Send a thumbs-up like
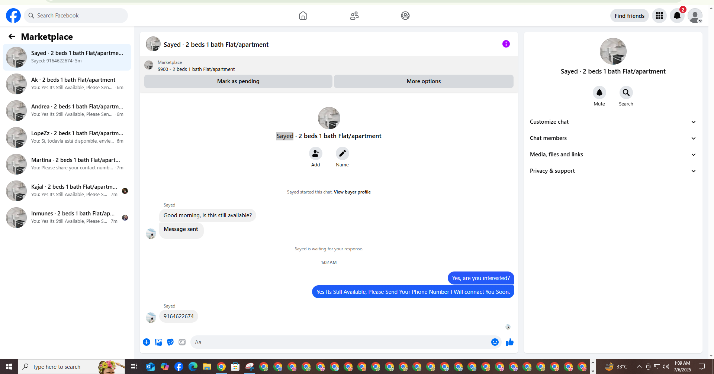The width and height of the screenshot is (714, 374). [x=510, y=342]
